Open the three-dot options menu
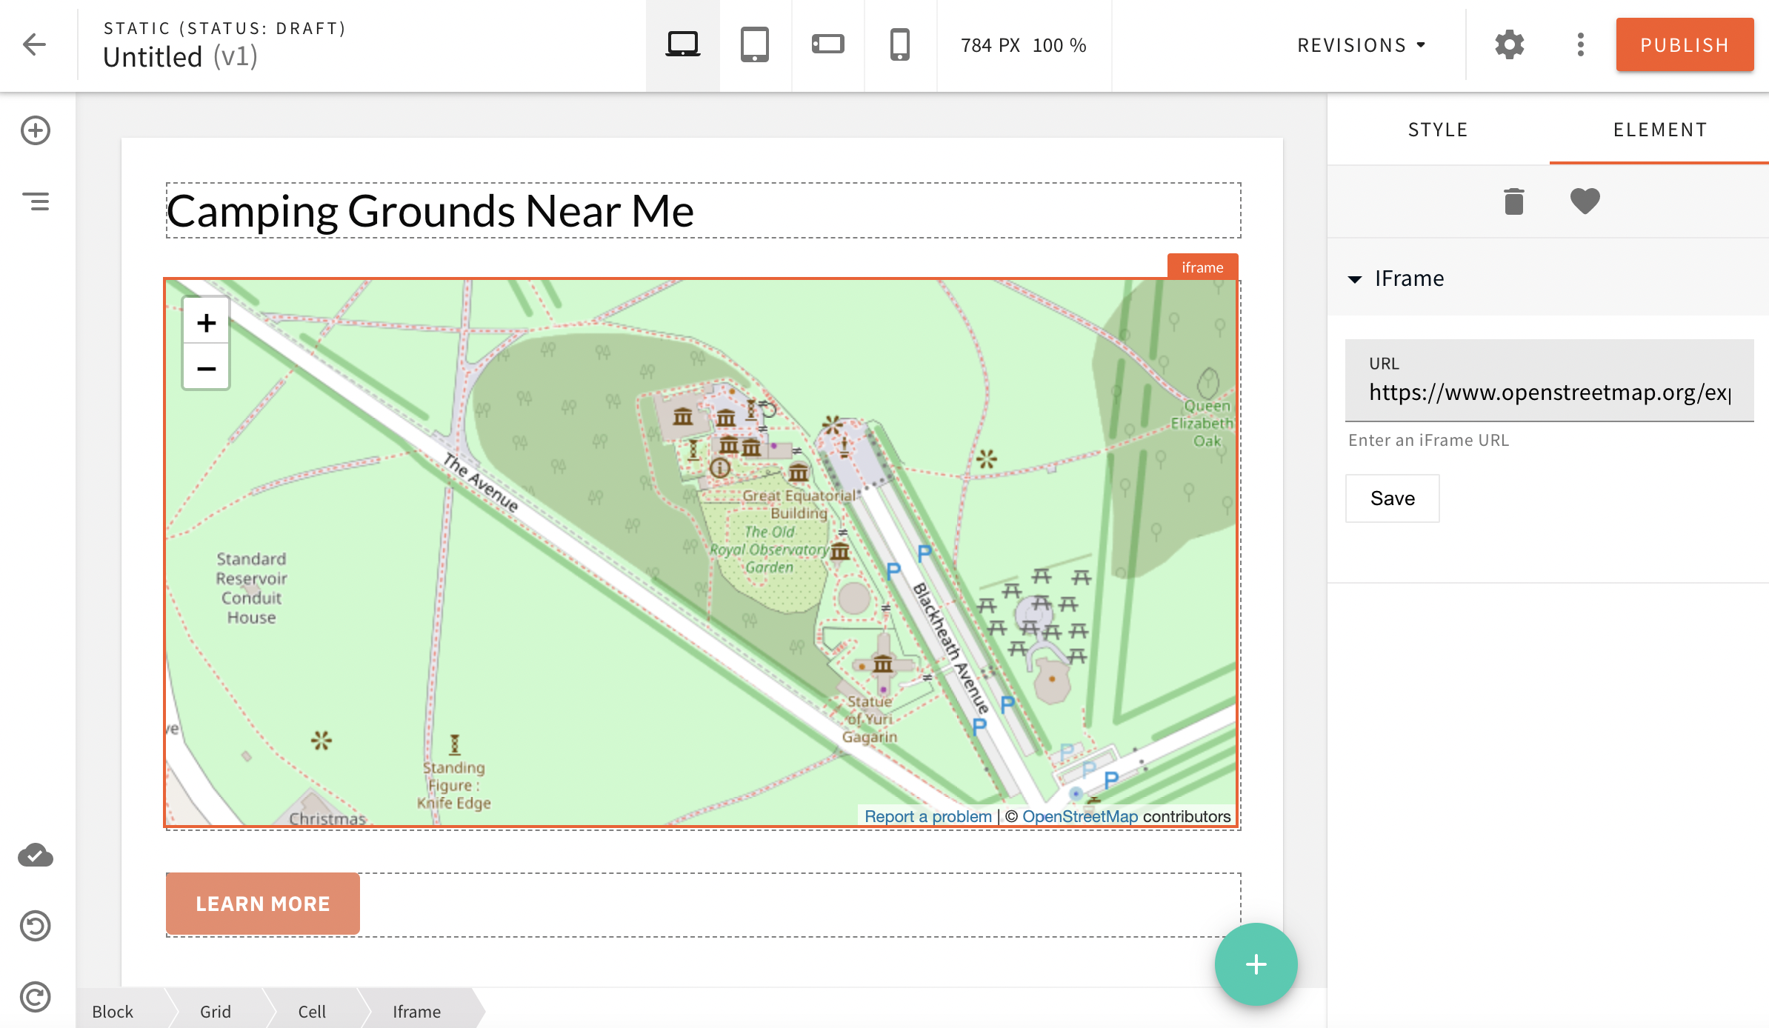The height and width of the screenshot is (1028, 1769). pos(1580,44)
